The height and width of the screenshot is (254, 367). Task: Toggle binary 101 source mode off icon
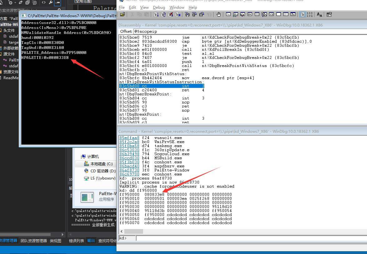coord(310,14)
